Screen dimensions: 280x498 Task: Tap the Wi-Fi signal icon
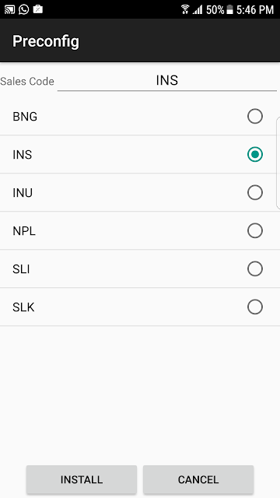pos(185,9)
